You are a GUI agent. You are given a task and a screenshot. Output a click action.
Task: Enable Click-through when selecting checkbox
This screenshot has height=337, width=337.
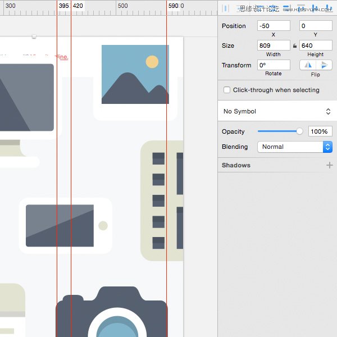click(227, 90)
